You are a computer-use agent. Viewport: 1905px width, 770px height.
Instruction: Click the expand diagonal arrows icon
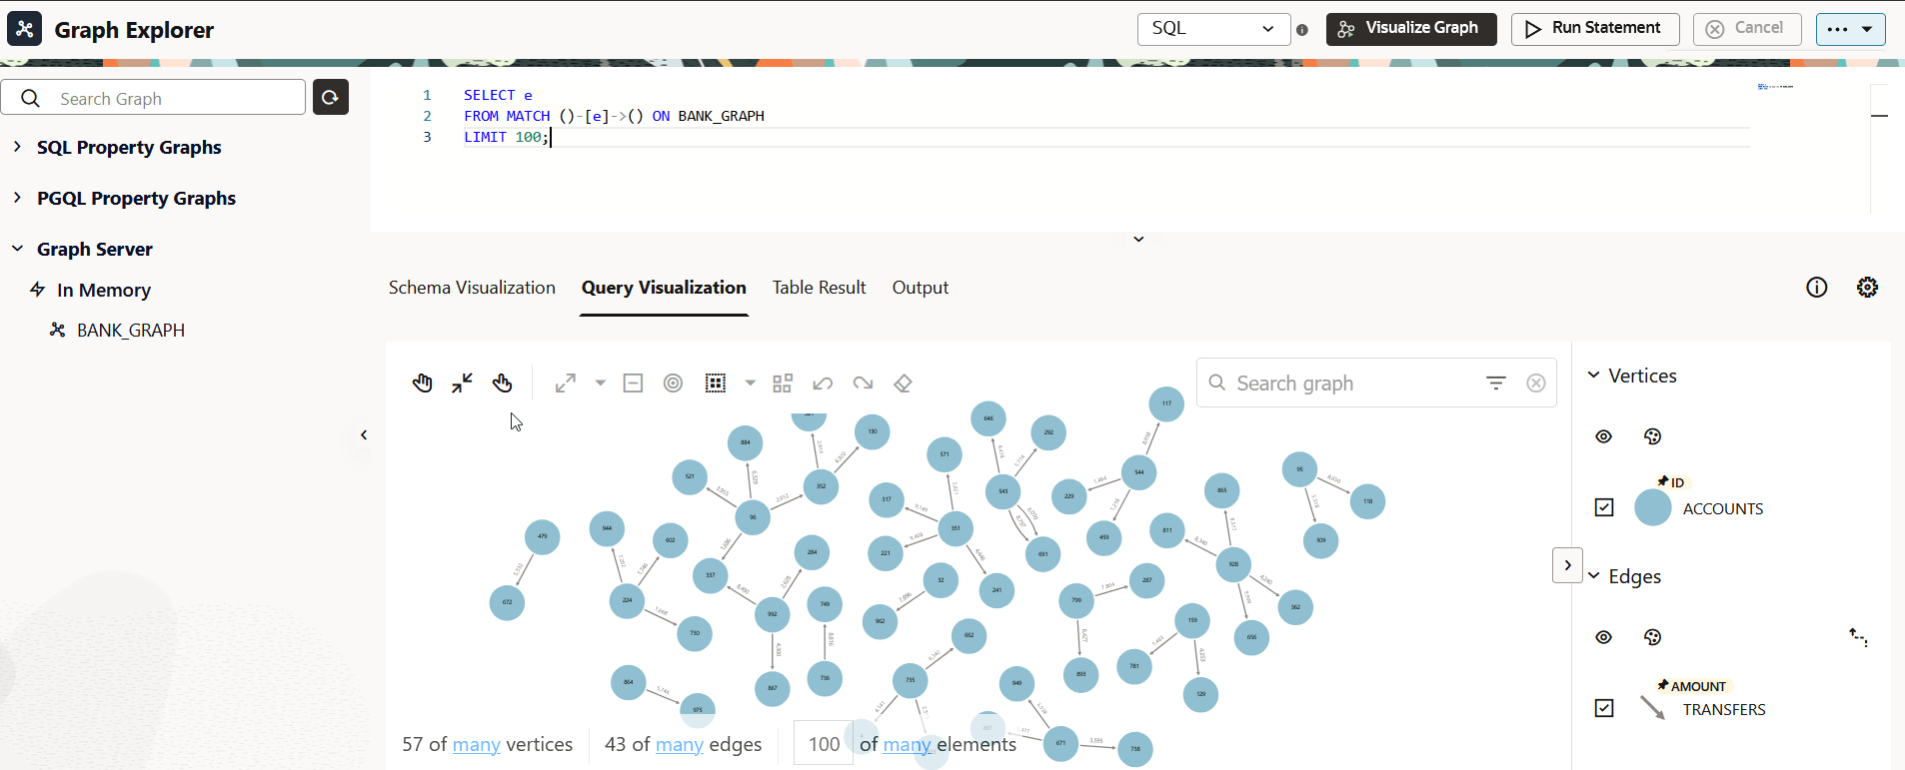[566, 384]
